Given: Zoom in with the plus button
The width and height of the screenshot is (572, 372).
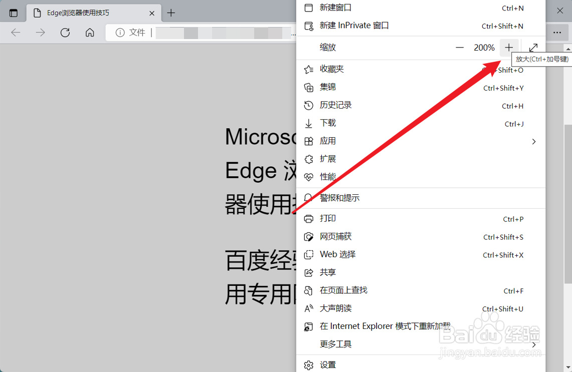Looking at the screenshot, I should coord(509,48).
